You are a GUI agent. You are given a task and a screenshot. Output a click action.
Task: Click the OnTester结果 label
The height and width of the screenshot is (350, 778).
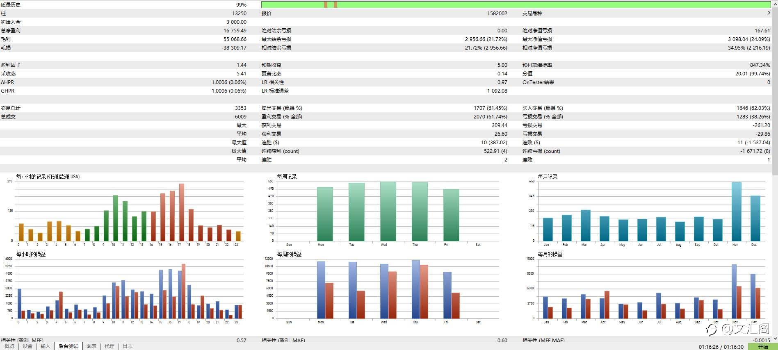(x=538, y=82)
